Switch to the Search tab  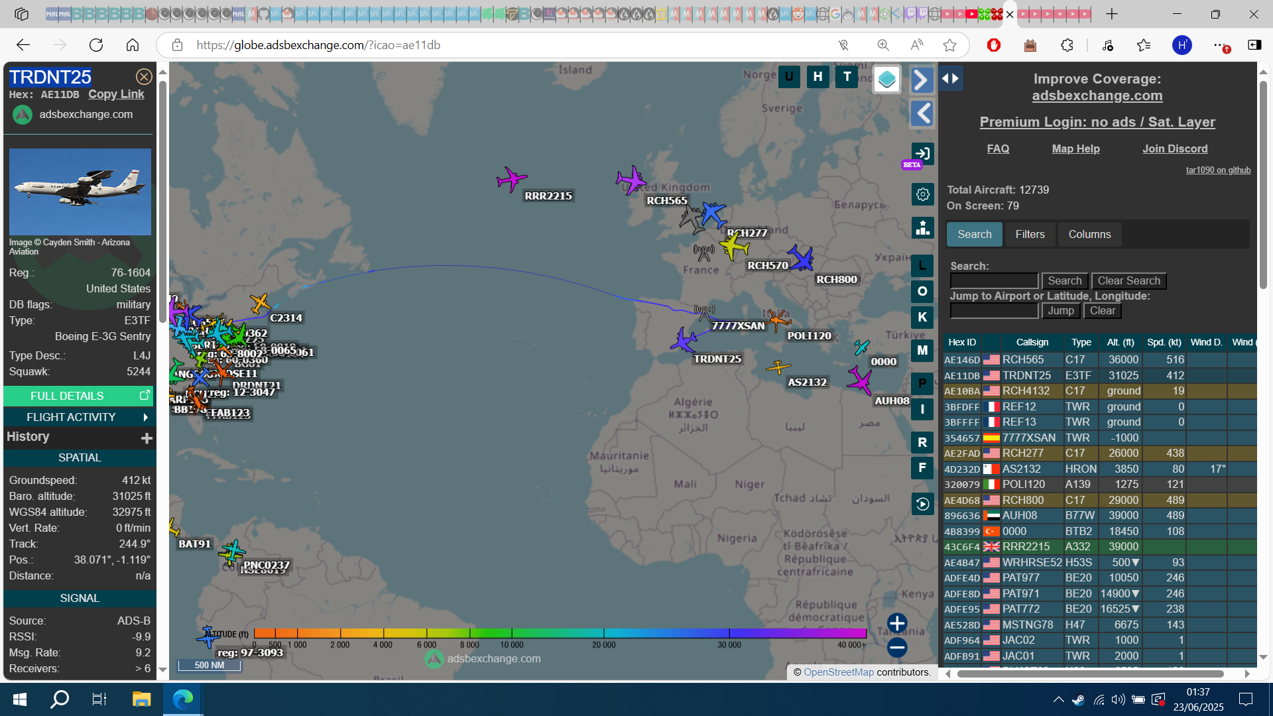pos(974,234)
